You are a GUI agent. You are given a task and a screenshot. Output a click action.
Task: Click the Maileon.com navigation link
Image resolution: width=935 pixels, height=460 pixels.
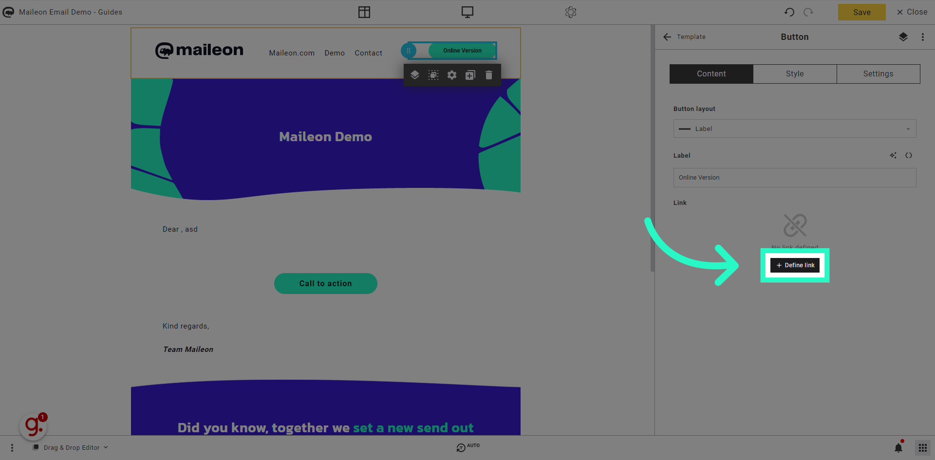[x=292, y=53]
